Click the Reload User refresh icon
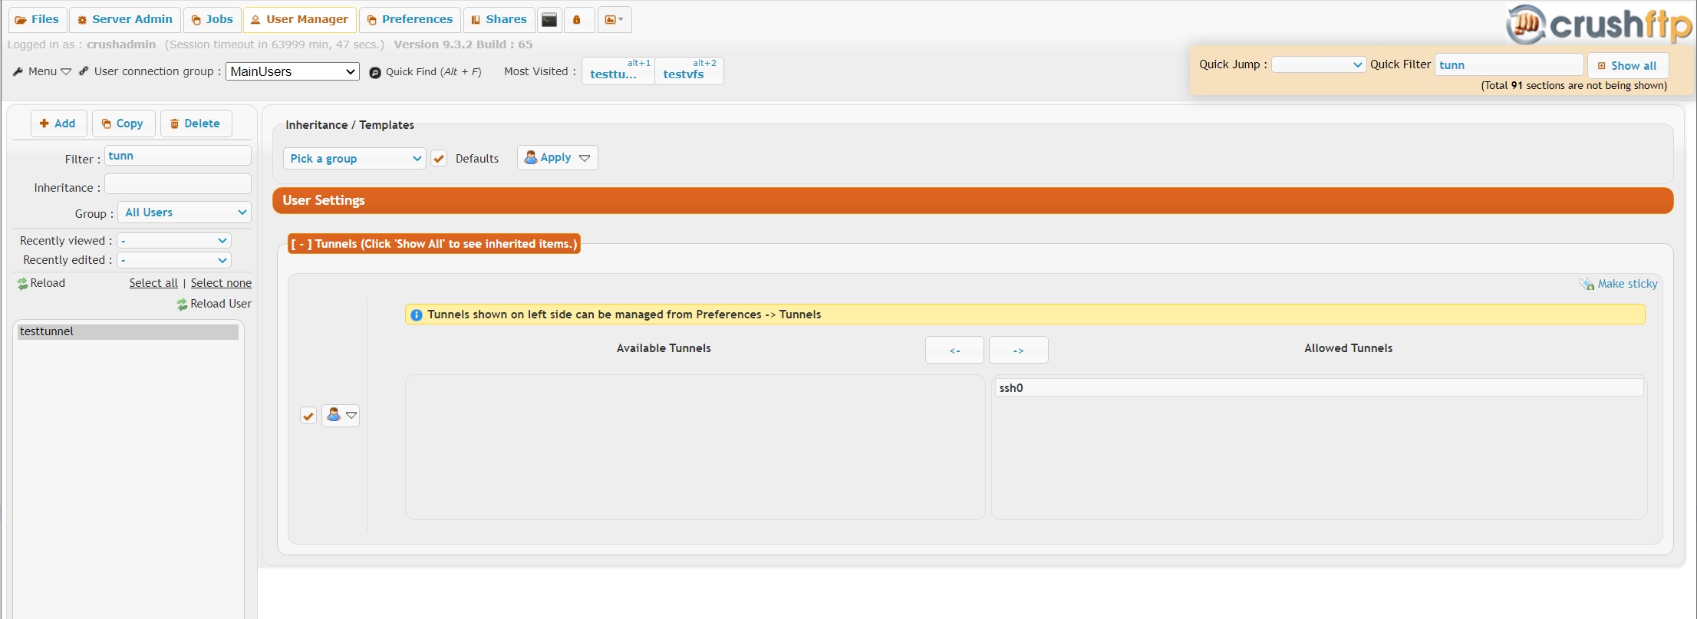The height and width of the screenshot is (619, 1697). (183, 305)
